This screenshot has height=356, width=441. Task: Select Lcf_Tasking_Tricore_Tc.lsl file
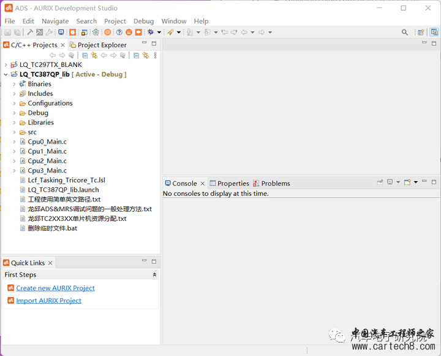66,180
